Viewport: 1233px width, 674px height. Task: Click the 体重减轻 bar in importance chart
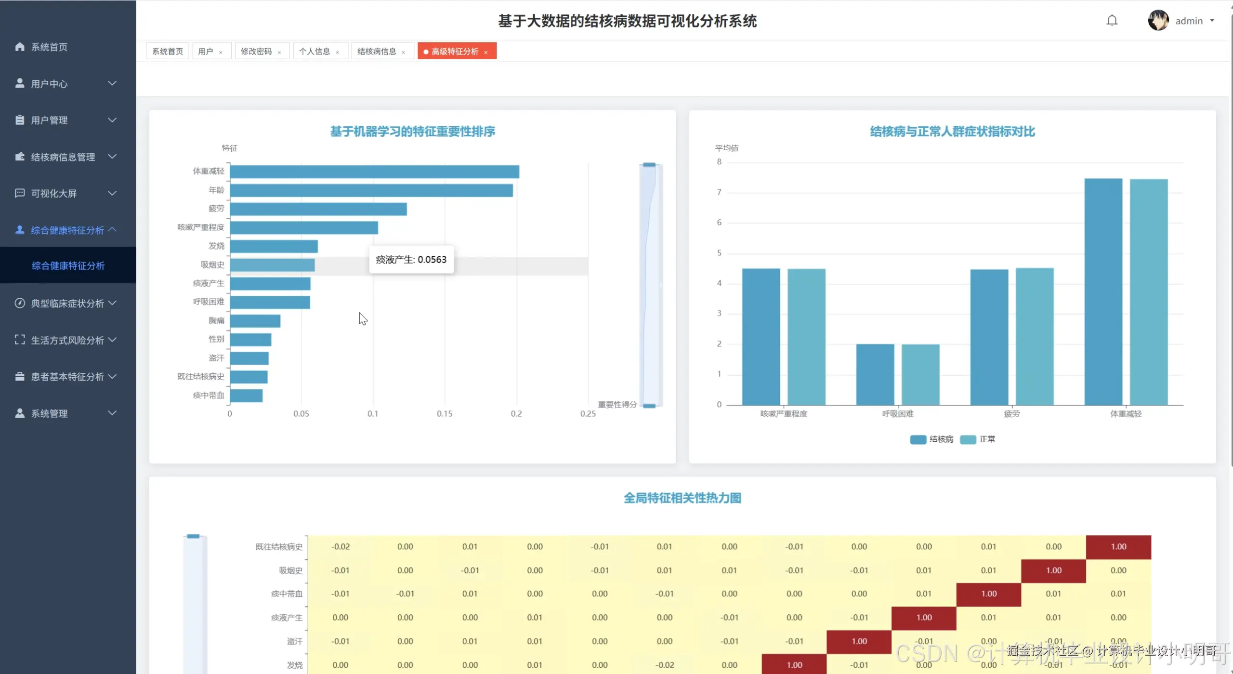pos(374,172)
